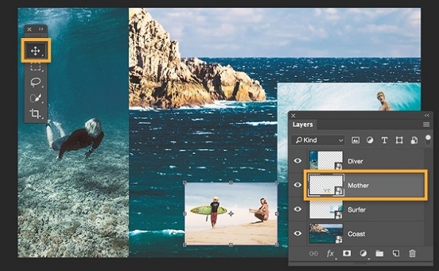Filter layers by adjustment layer icon
The image size is (439, 271).
click(x=369, y=140)
